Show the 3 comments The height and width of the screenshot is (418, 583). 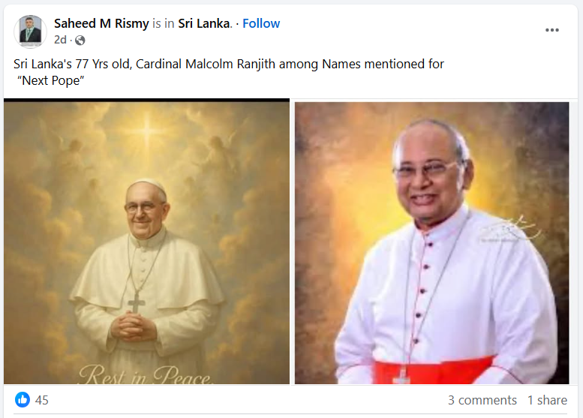(482, 400)
